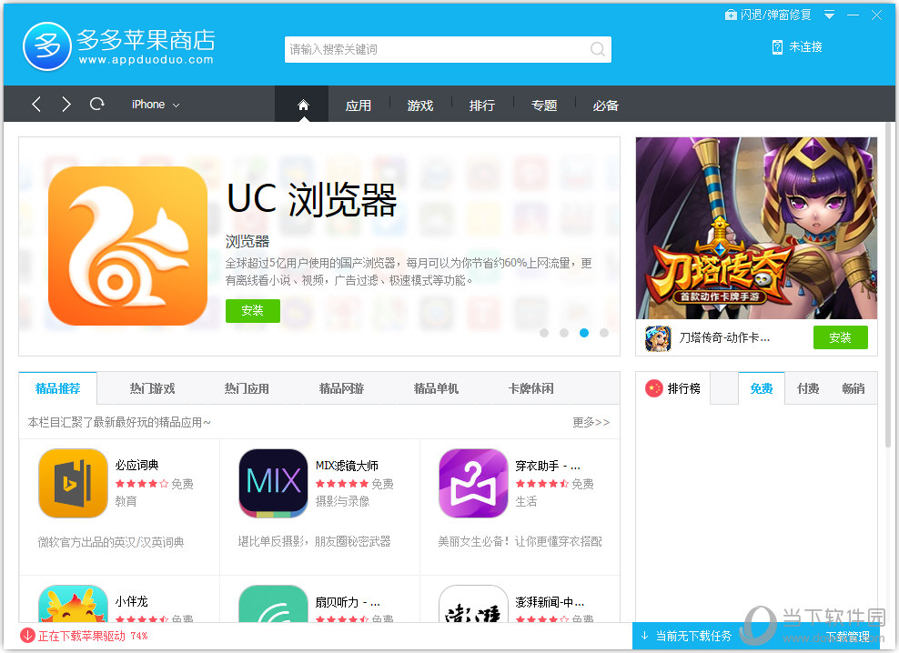Click the forward navigation arrow

click(65, 104)
